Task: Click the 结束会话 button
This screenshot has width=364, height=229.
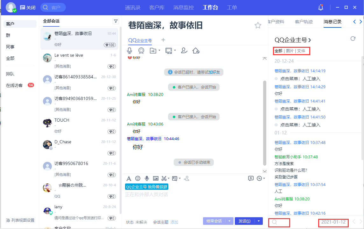Action: 214,221
